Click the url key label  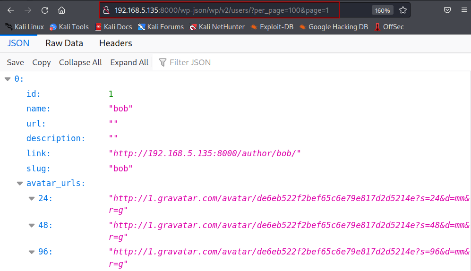(x=36, y=124)
